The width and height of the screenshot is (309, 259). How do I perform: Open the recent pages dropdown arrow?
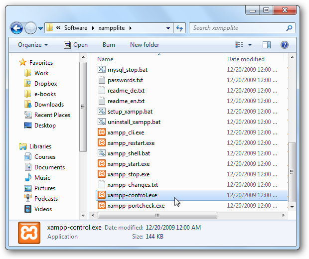[x=40, y=28]
